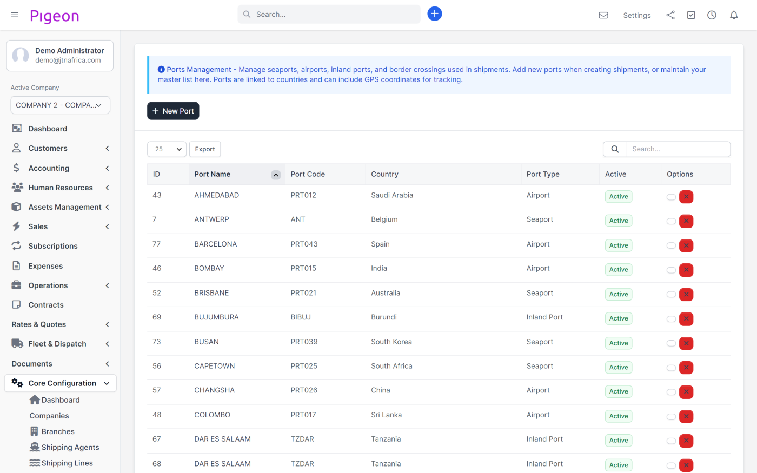Viewport: 757px width, 473px height.
Task: Expand the Rates & Quotes submenu chevron
Action: click(107, 324)
